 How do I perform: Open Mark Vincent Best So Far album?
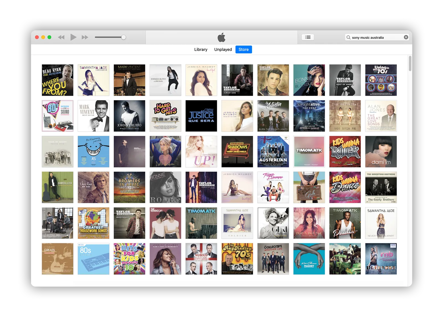(x=93, y=116)
